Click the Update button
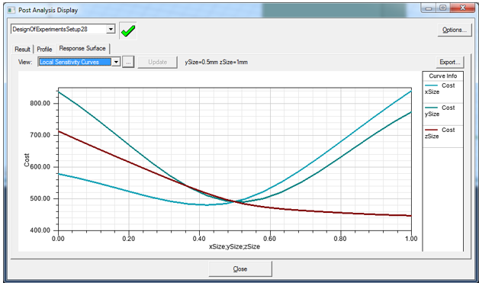This screenshot has height=283, width=479. [x=158, y=62]
